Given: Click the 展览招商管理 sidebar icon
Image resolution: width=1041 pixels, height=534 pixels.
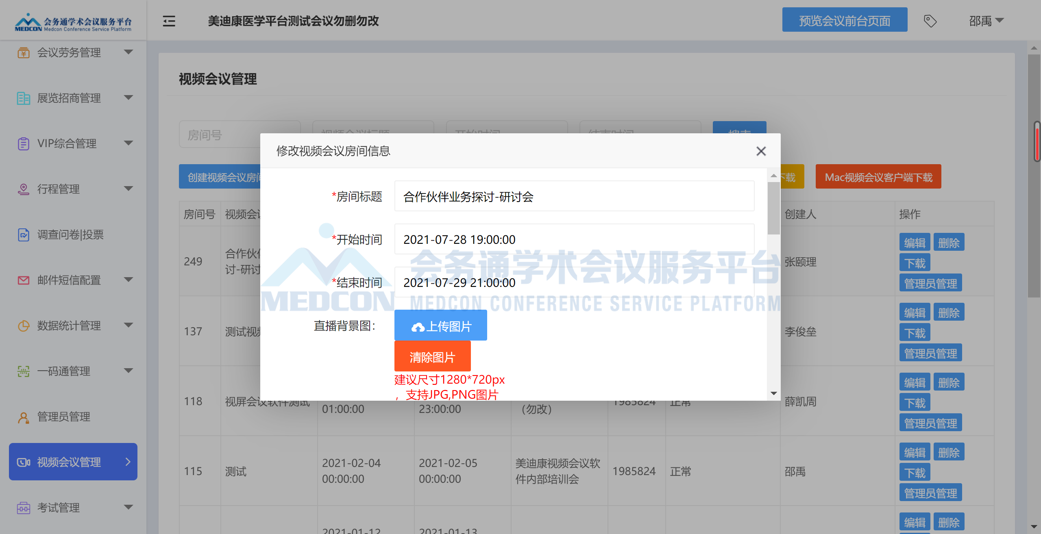Looking at the screenshot, I should [x=24, y=98].
